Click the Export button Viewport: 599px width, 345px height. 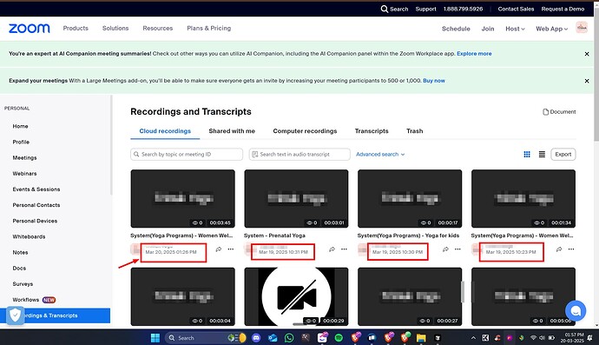click(563, 154)
